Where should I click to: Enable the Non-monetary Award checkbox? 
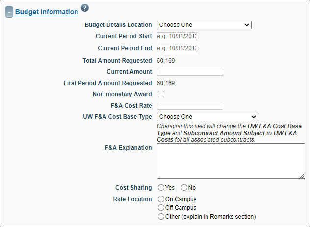point(161,94)
